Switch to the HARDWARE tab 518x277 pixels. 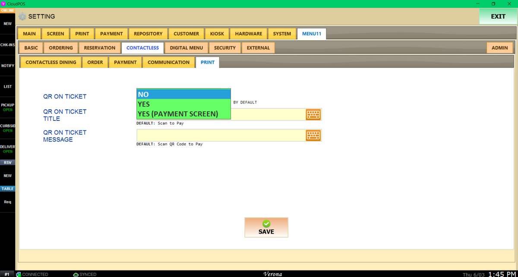pyautogui.click(x=249, y=34)
